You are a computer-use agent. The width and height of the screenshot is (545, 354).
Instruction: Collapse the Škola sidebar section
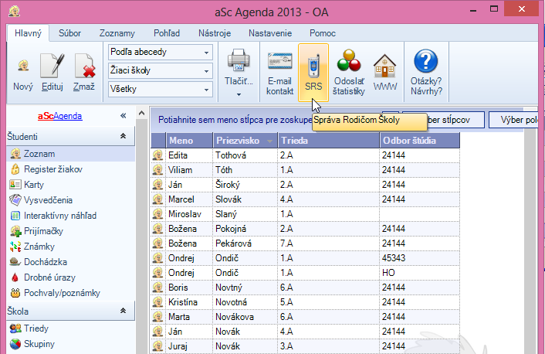[x=123, y=311]
